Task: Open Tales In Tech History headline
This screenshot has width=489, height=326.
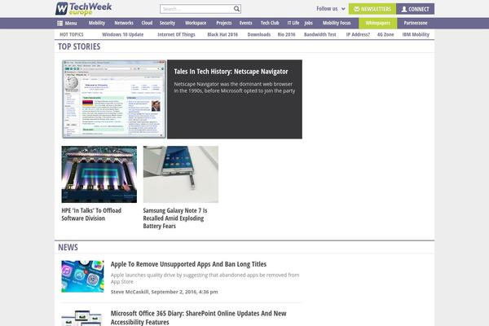Action: point(231,72)
